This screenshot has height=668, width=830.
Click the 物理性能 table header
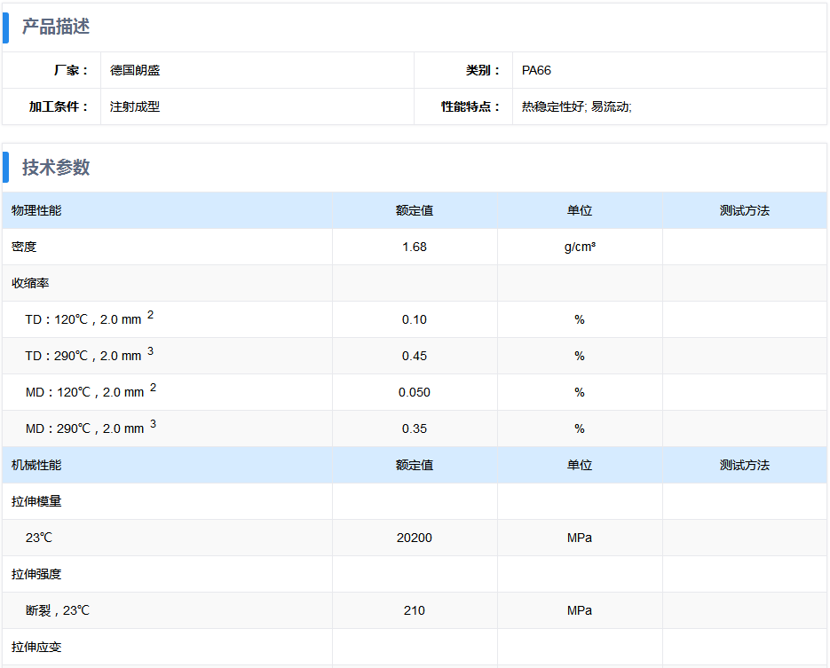click(36, 210)
